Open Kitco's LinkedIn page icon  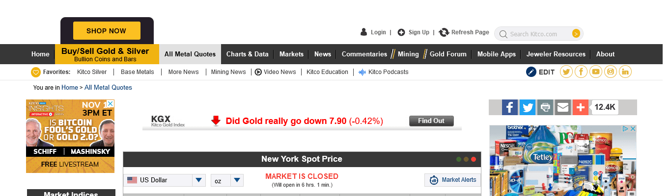tap(625, 72)
